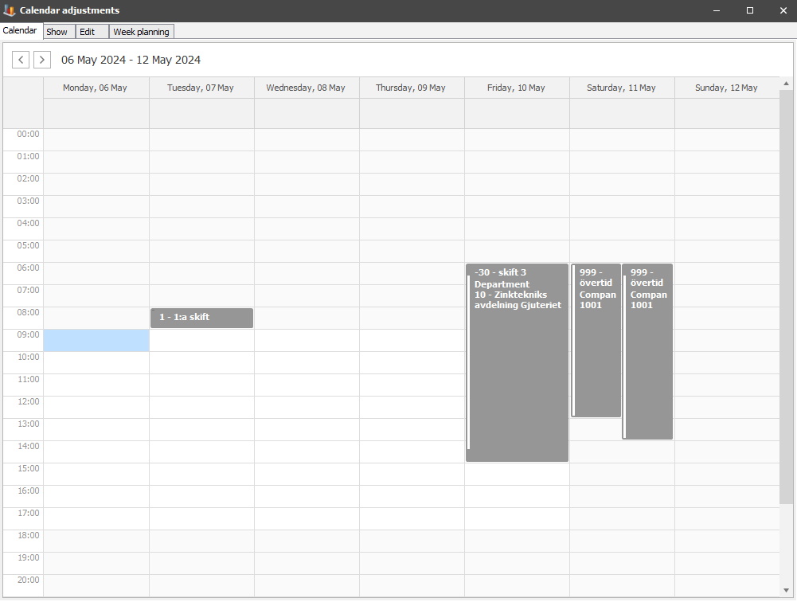This screenshot has width=797, height=602.
Task: Click the 12:00 time label
Action: click(28, 401)
